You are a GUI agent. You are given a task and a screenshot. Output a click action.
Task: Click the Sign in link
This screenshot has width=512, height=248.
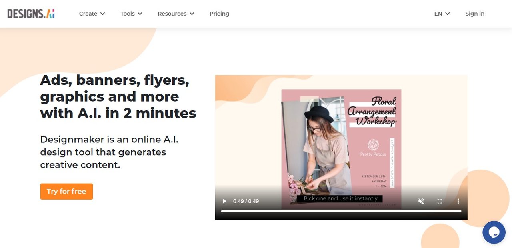tap(475, 14)
